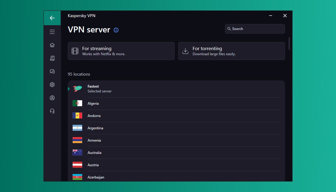
Task: Click the search field
Action: pyautogui.click(x=255, y=29)
